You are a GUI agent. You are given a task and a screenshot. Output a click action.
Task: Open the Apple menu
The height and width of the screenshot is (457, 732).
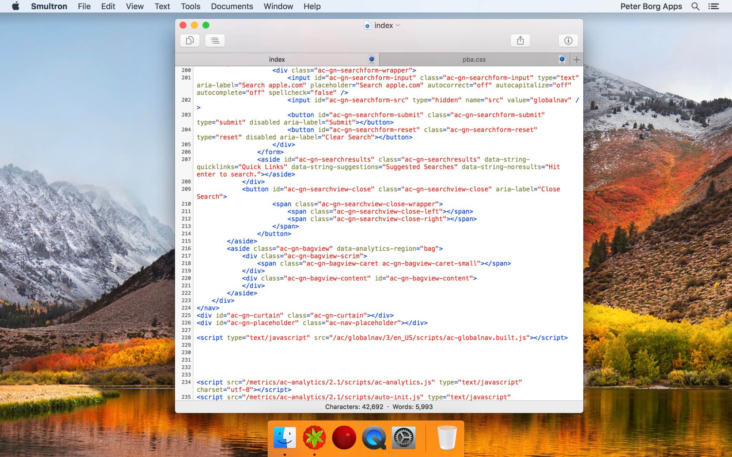[16, 6]
